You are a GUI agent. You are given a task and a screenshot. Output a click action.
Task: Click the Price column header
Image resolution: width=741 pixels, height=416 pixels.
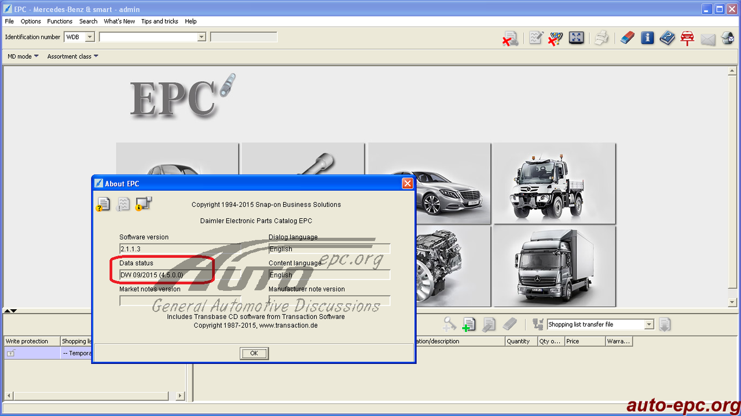(585, 341)
